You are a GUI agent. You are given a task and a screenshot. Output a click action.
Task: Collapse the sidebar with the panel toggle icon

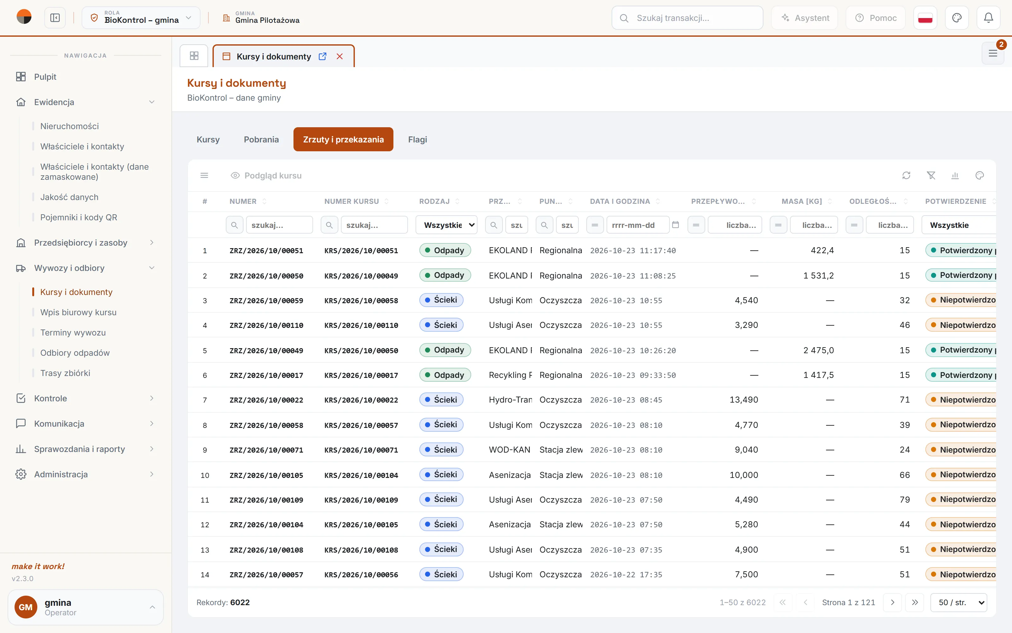55,18
